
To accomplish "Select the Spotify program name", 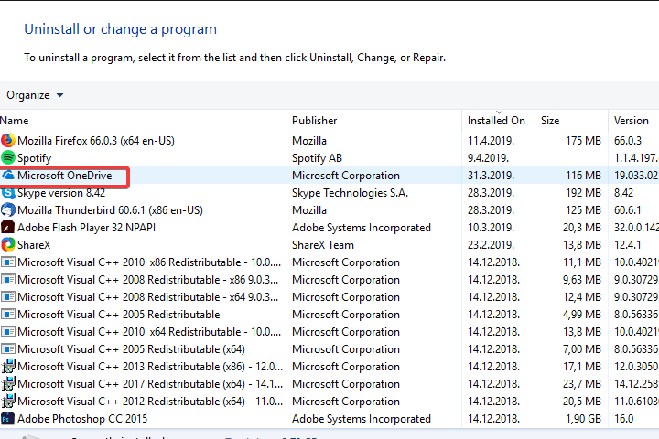I will (x=34, y=158).
